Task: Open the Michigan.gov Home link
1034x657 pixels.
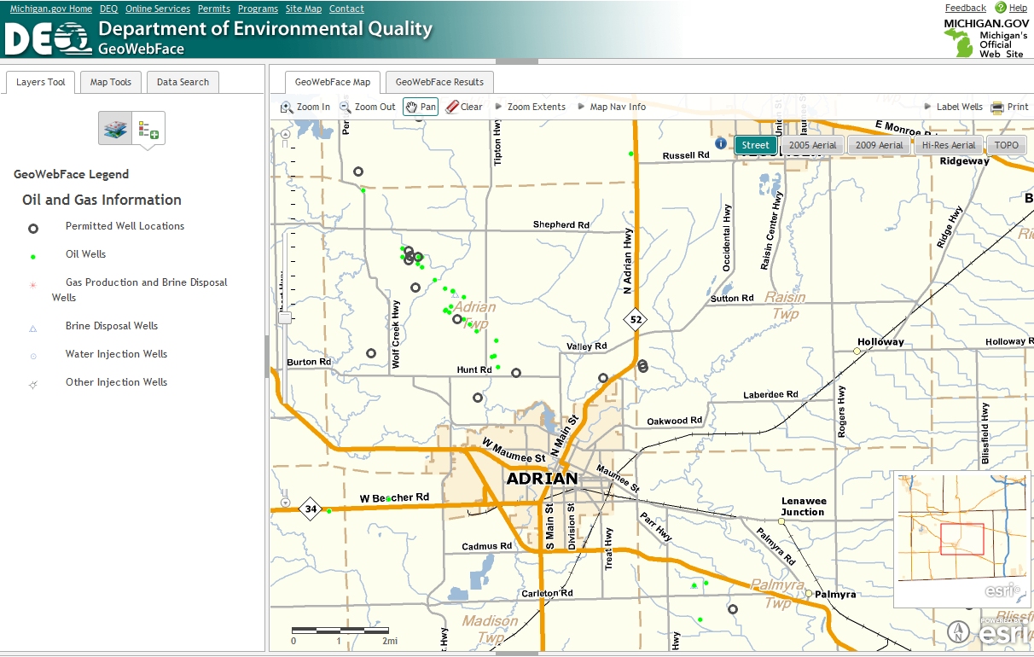Action: click(x=51, y=9)
